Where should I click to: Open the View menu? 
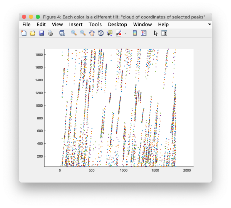coord(57,25)
